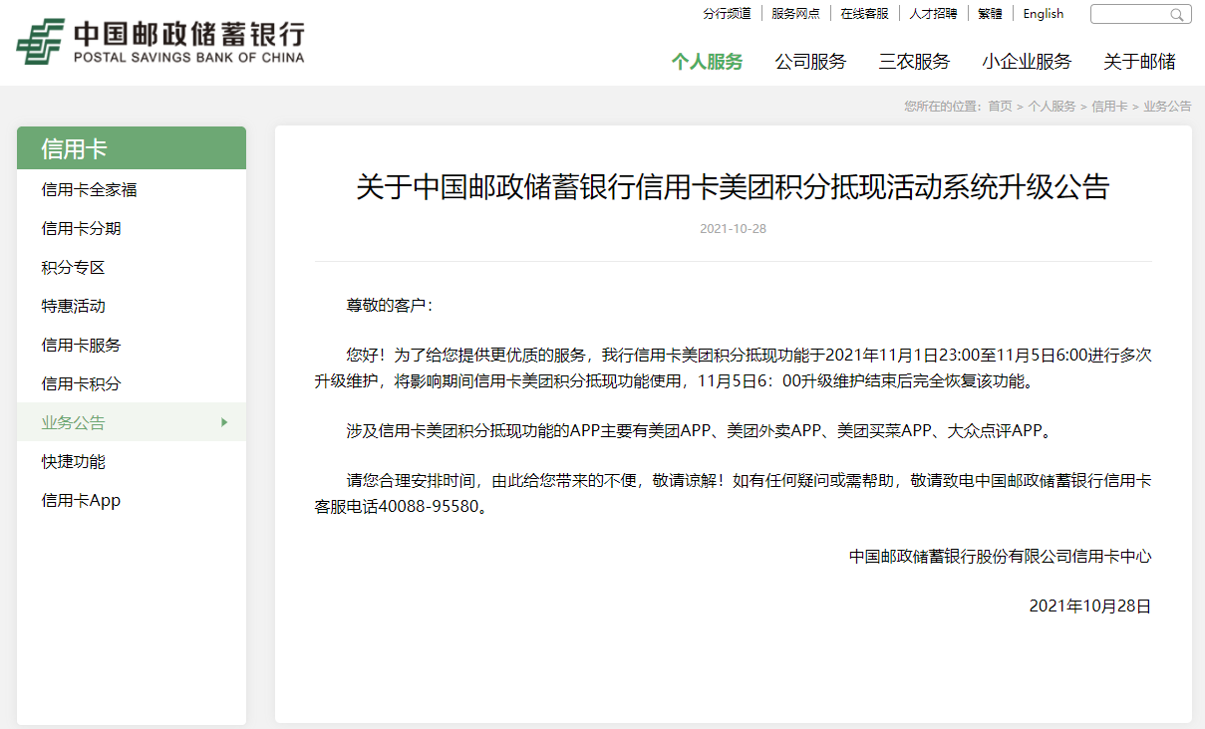Screen dimensions: 1205x729
Task: Click the publish date 2021-10-28
Action: click(x=733, y=228)
